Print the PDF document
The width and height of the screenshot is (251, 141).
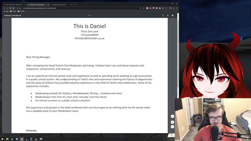[x=173, y=16]
